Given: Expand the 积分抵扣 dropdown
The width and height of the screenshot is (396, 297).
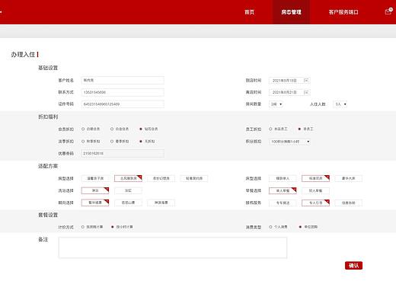Looking at the screenshot, I should tap(289, 142).
